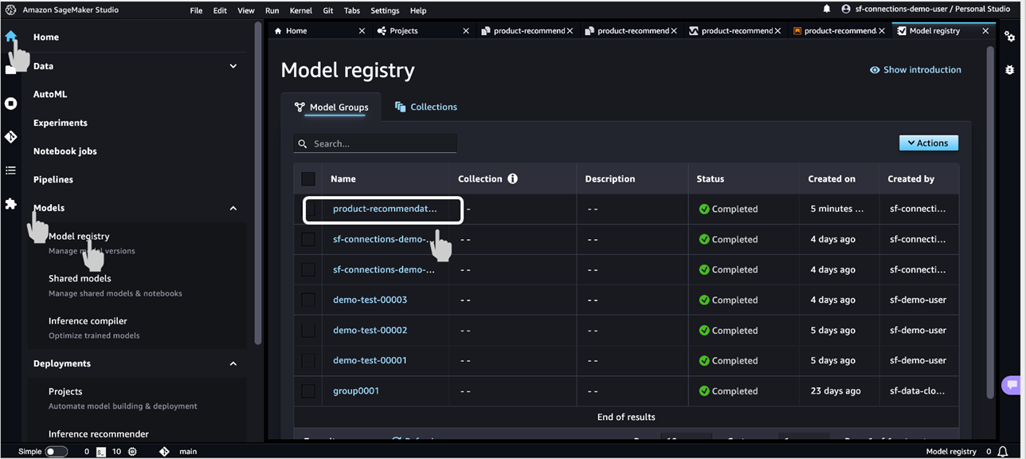Toggle the Simple interface switch
This screenshot has height=459, width=1026.
[56, 451]
